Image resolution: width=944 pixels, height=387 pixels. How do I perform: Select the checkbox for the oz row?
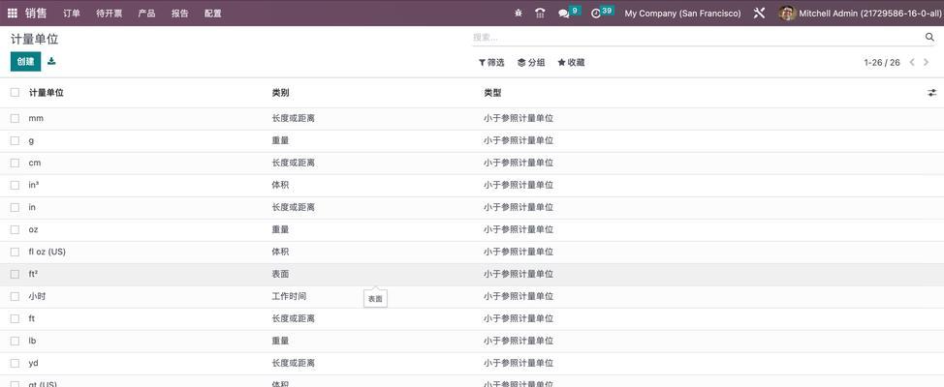[x=15, y=229]
